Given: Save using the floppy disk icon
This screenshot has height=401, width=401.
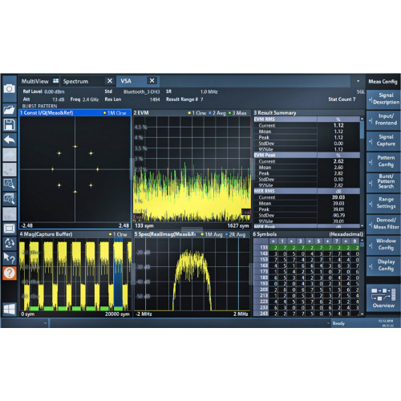Looking at the screenshot, I should [x=10, y=125].
